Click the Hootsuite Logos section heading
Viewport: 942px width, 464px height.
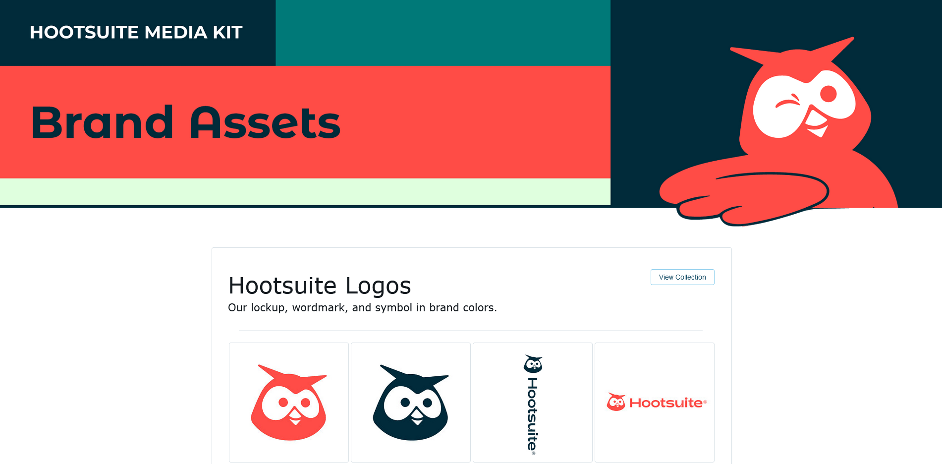pyautogui.click(x=320, y=286)
